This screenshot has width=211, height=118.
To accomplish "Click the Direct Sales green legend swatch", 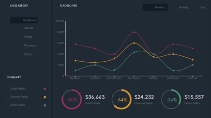I will point(45,105).
